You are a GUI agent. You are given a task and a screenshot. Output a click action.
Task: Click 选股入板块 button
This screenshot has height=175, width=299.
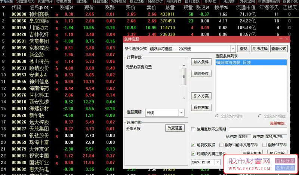[x=252, y=153]
